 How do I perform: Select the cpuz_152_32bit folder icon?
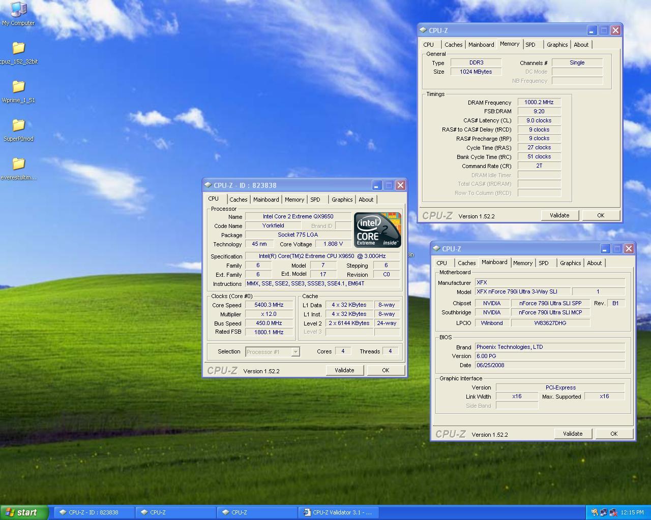(18, 52)
